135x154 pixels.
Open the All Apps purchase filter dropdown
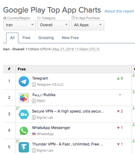click(x=88, y=25)
